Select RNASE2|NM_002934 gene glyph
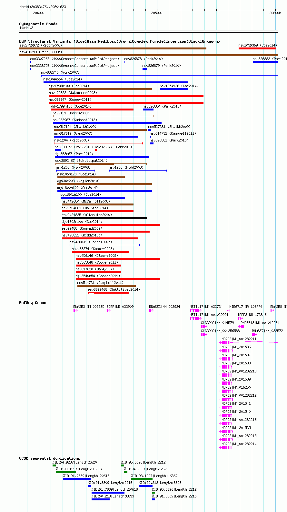This screenshot has height=512, width=287. [151, 310]
